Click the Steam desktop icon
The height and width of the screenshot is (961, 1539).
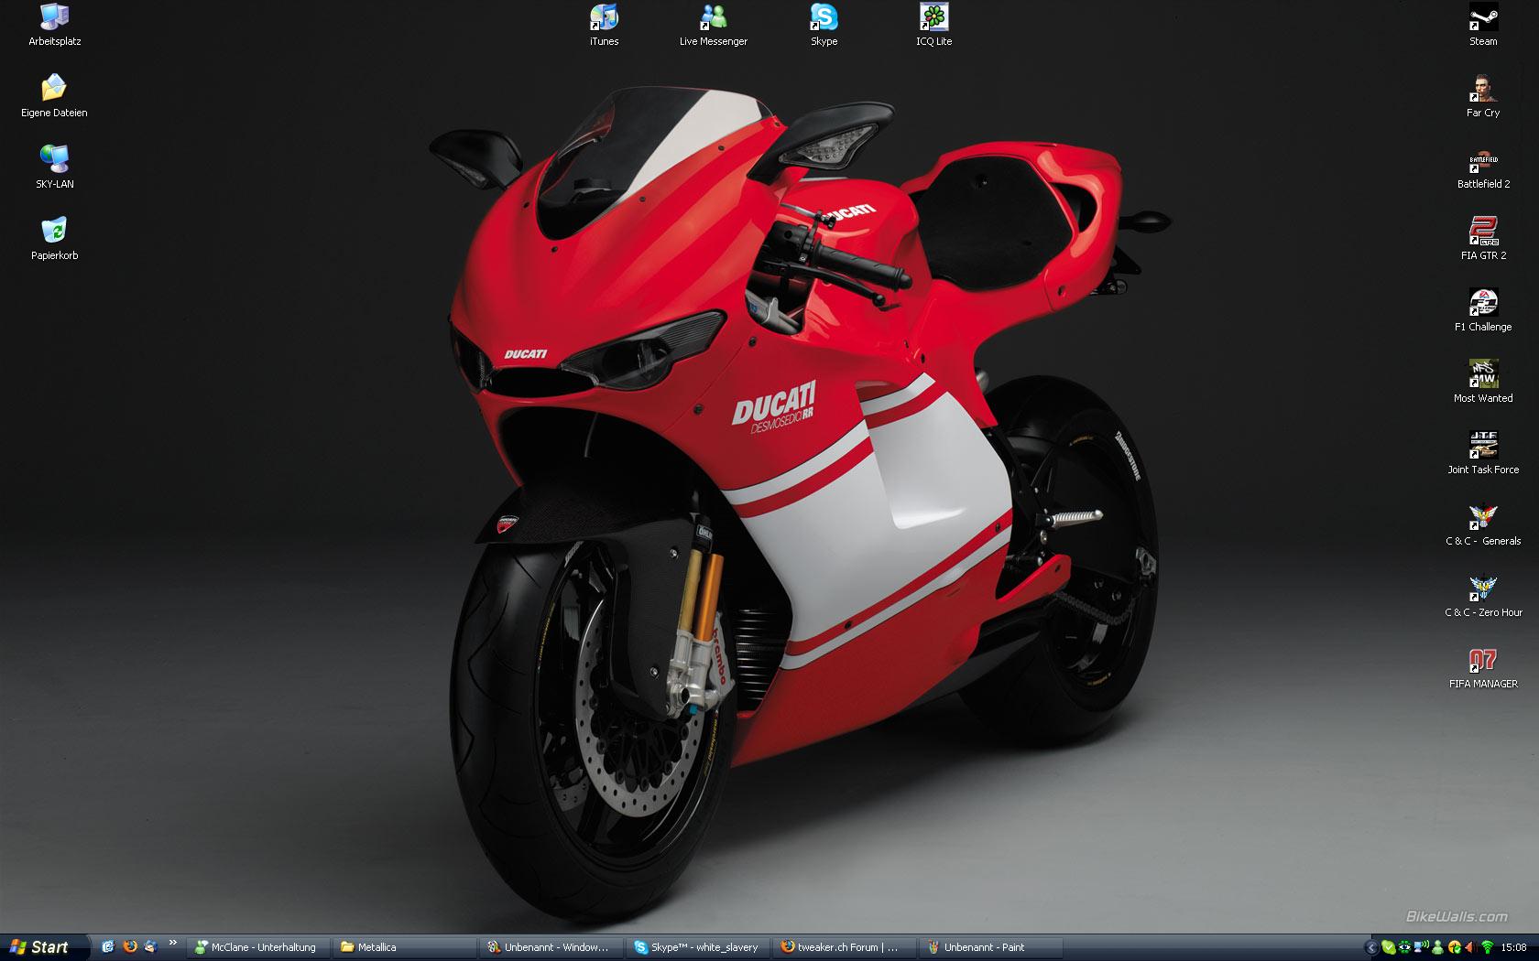tap(1483, 18)
